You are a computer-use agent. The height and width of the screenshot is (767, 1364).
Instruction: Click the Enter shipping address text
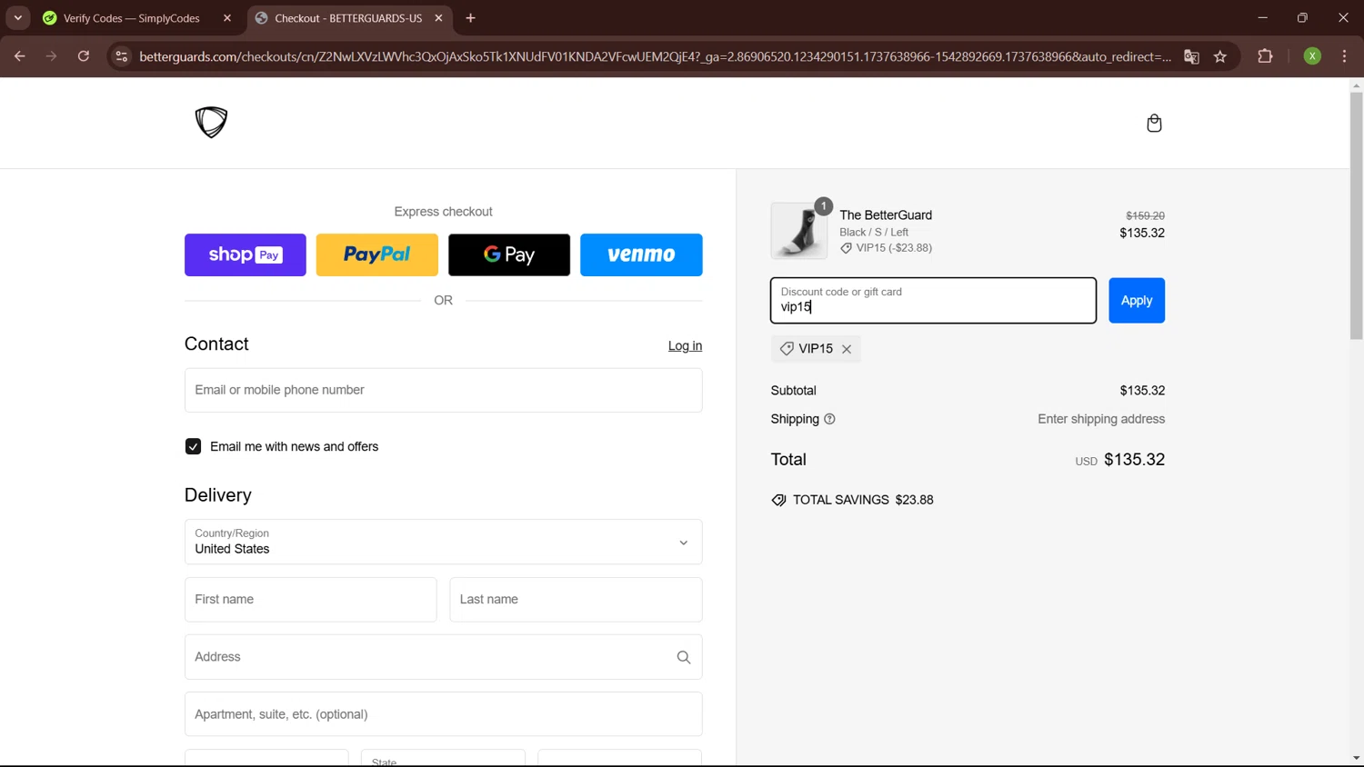(x=1101, y=419)
